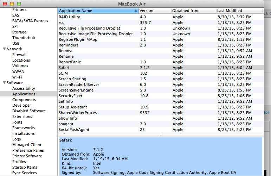
Task: Select the Setup Assistant row
Action: click(161, 107)
